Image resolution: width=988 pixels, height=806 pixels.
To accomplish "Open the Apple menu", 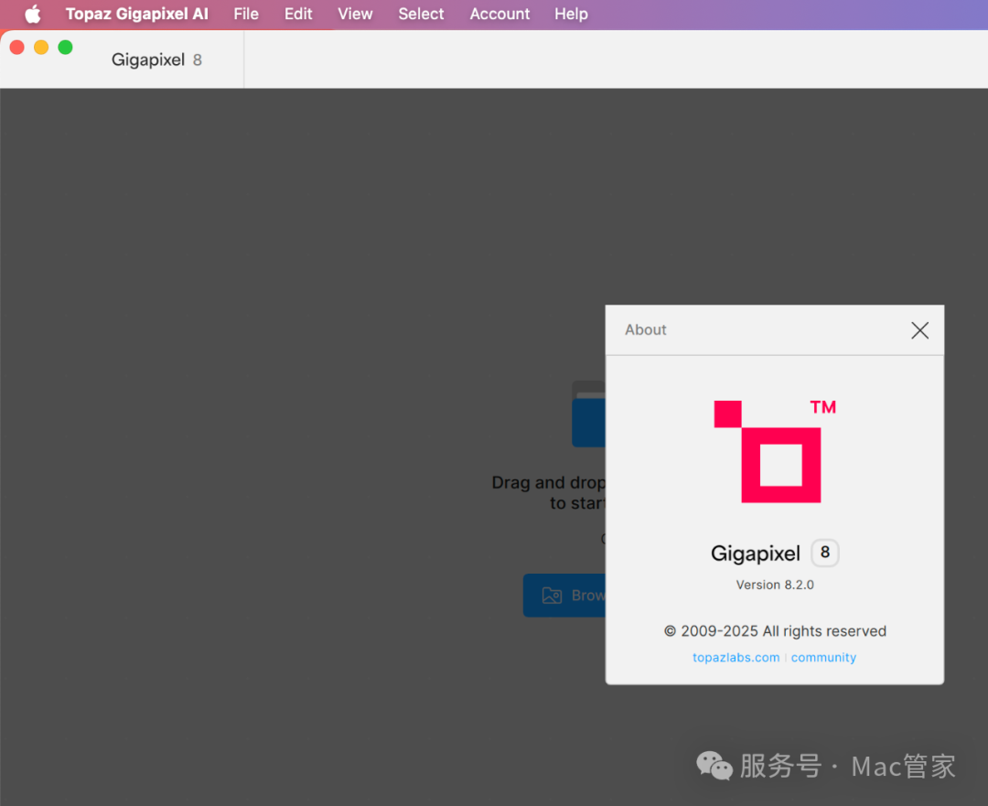I will pos(33,15).
